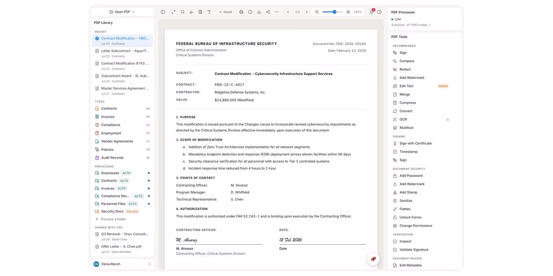Toggle the AUTO badge on Downloads folder
The image size is (553, 276).
click(126, 173)
